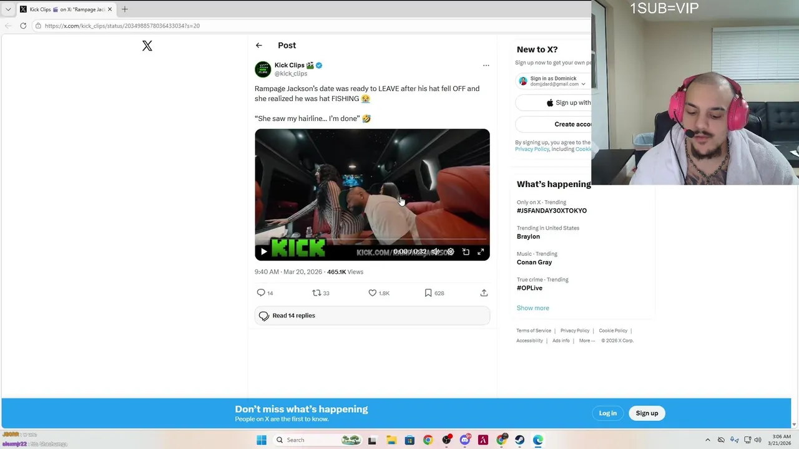Viewport: 799px width, 449px height.
Task: Bookmark the post with 628 bookmarks
Action: point(428,292)
